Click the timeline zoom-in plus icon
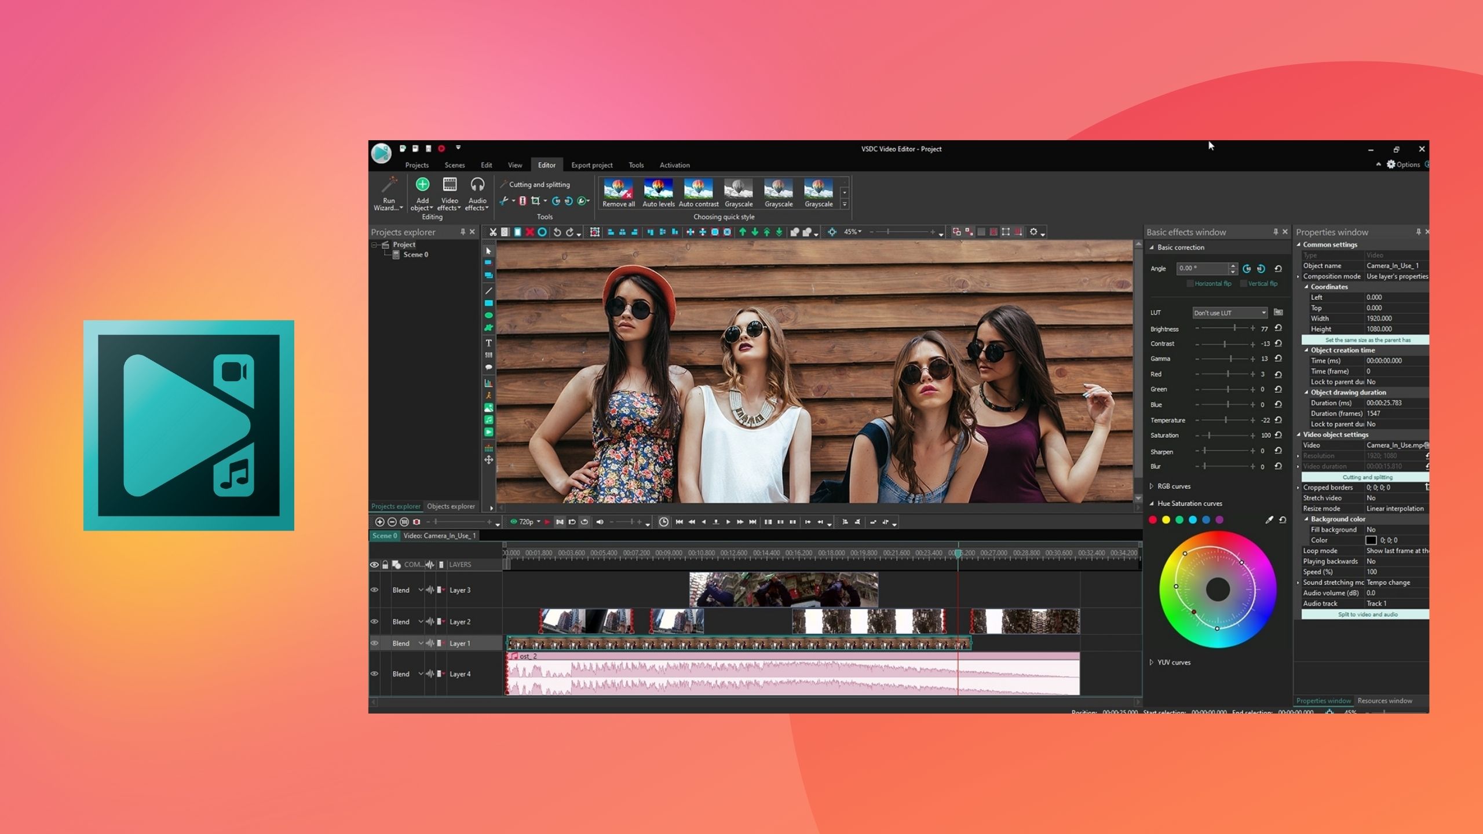This screenshot has height=834, width=1483. pos(380,522)
